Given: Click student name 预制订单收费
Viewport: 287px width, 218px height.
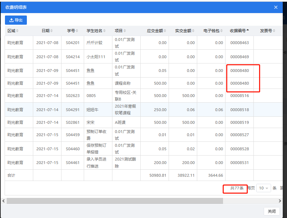Looking at the screenshot, I should [x=96, y=135].
